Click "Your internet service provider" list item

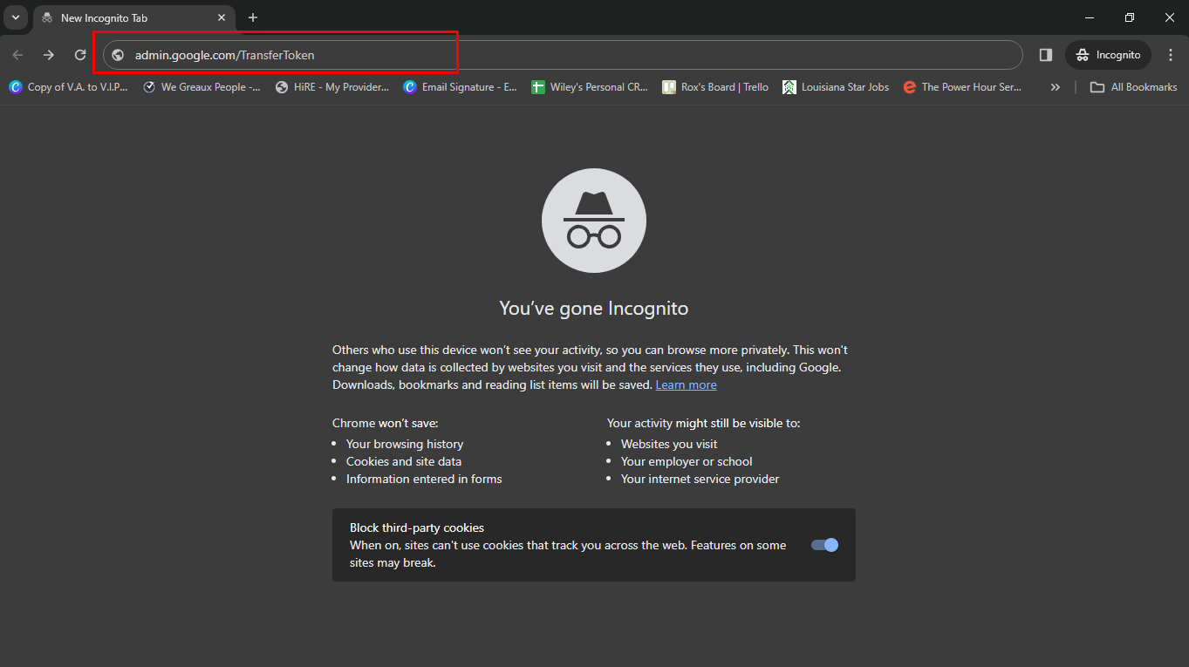click(x=700, y=479)
